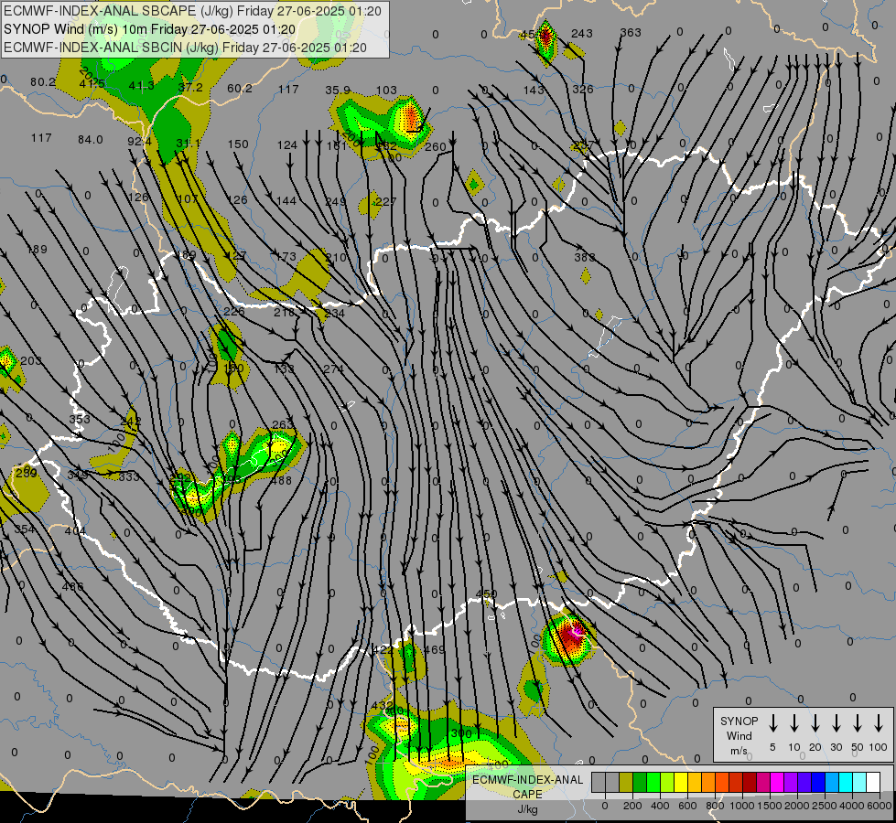Click the ECMWF-INDEX-ANAL SBCIN title line
Viewport: 896px width, 823px height.
(185, 48)
